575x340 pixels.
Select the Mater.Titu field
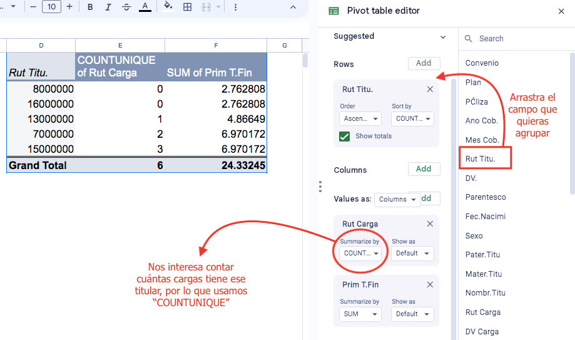(484, 274)
